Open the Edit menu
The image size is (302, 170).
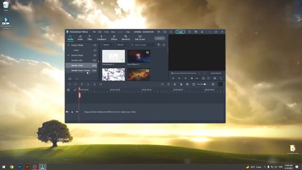click(x=100, y=32)
